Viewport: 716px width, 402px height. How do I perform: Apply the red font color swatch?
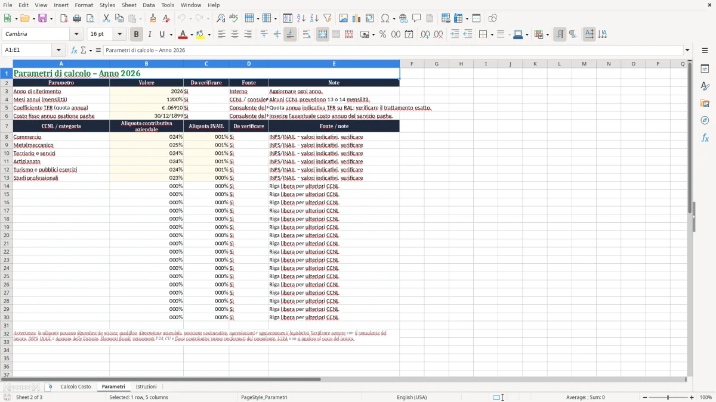pyautogui.click(x=184, y=35)
